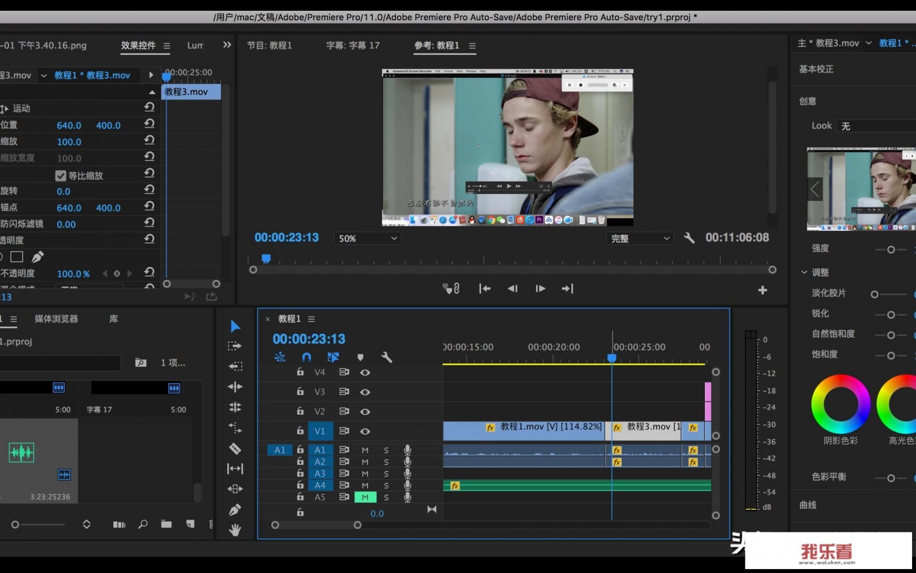Hide track V3 output eye
This screenshot has height=573, width=916.
tap(365, 392)
